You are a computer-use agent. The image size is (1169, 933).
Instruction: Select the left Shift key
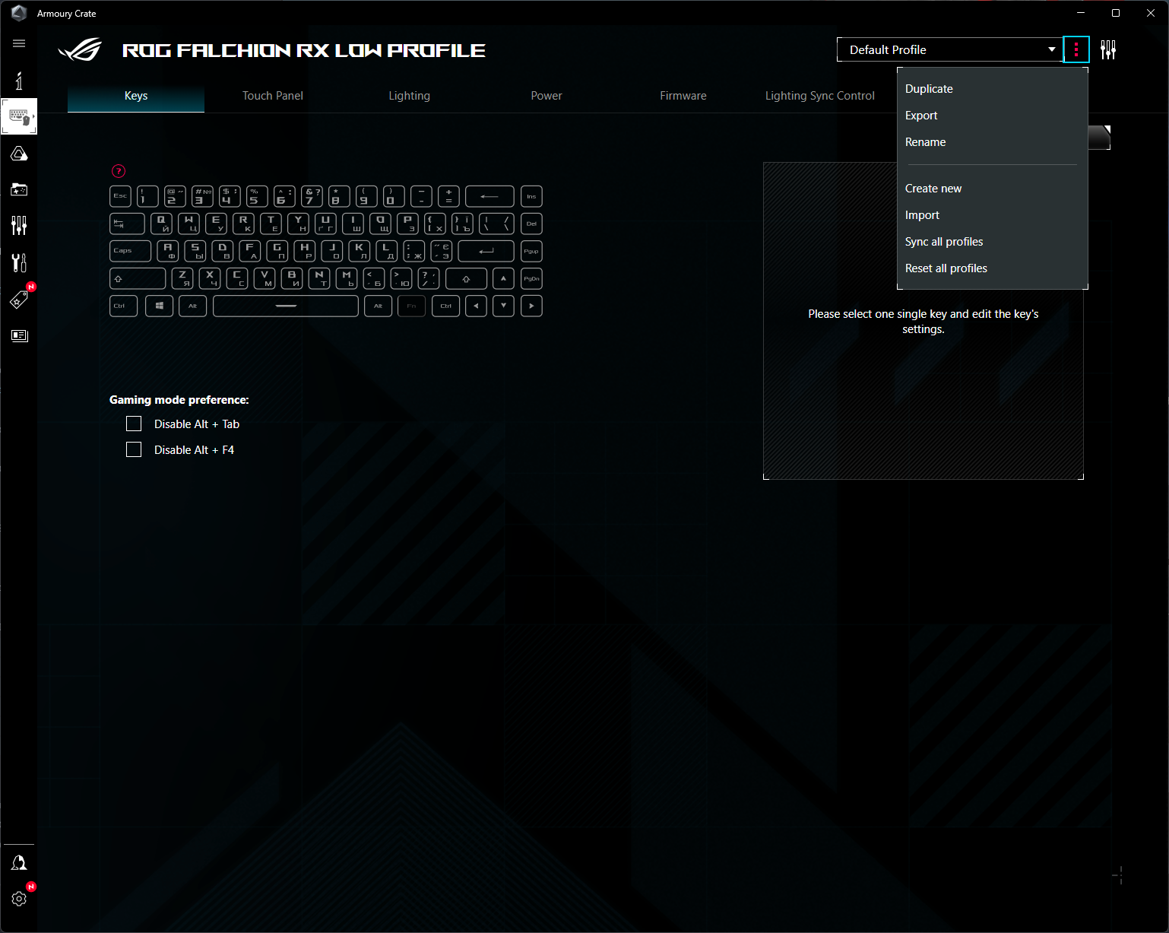138,278
